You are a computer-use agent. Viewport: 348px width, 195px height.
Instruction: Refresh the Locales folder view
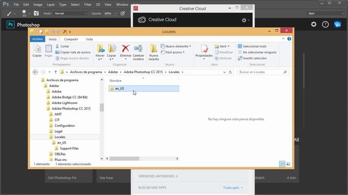230,72
